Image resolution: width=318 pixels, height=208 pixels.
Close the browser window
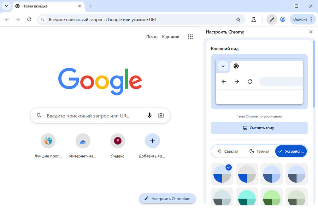311,6
